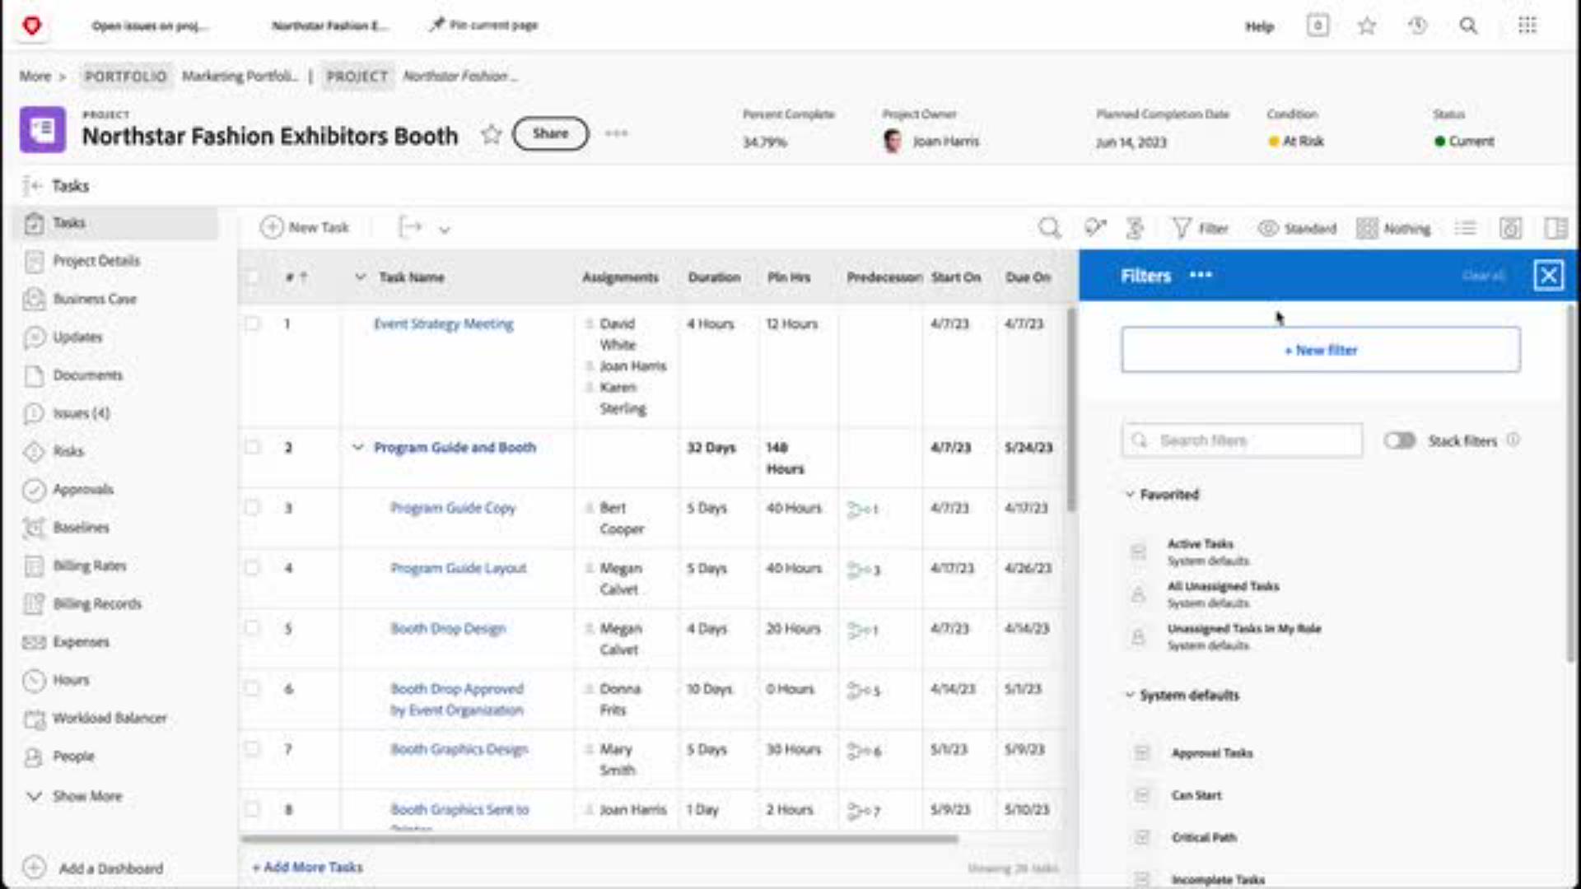Open Workload Balancer in sidebar
The image size is (1581, 889).
[109, 718]
